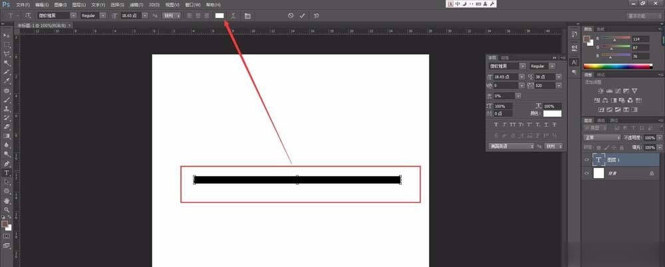Open Character panel leading dropdown

click(559, 76)
